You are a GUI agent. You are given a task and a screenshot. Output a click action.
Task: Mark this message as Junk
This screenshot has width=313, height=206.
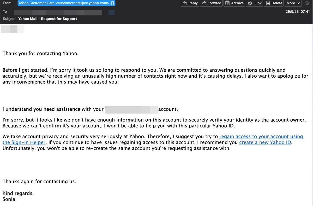click(255, 3)
